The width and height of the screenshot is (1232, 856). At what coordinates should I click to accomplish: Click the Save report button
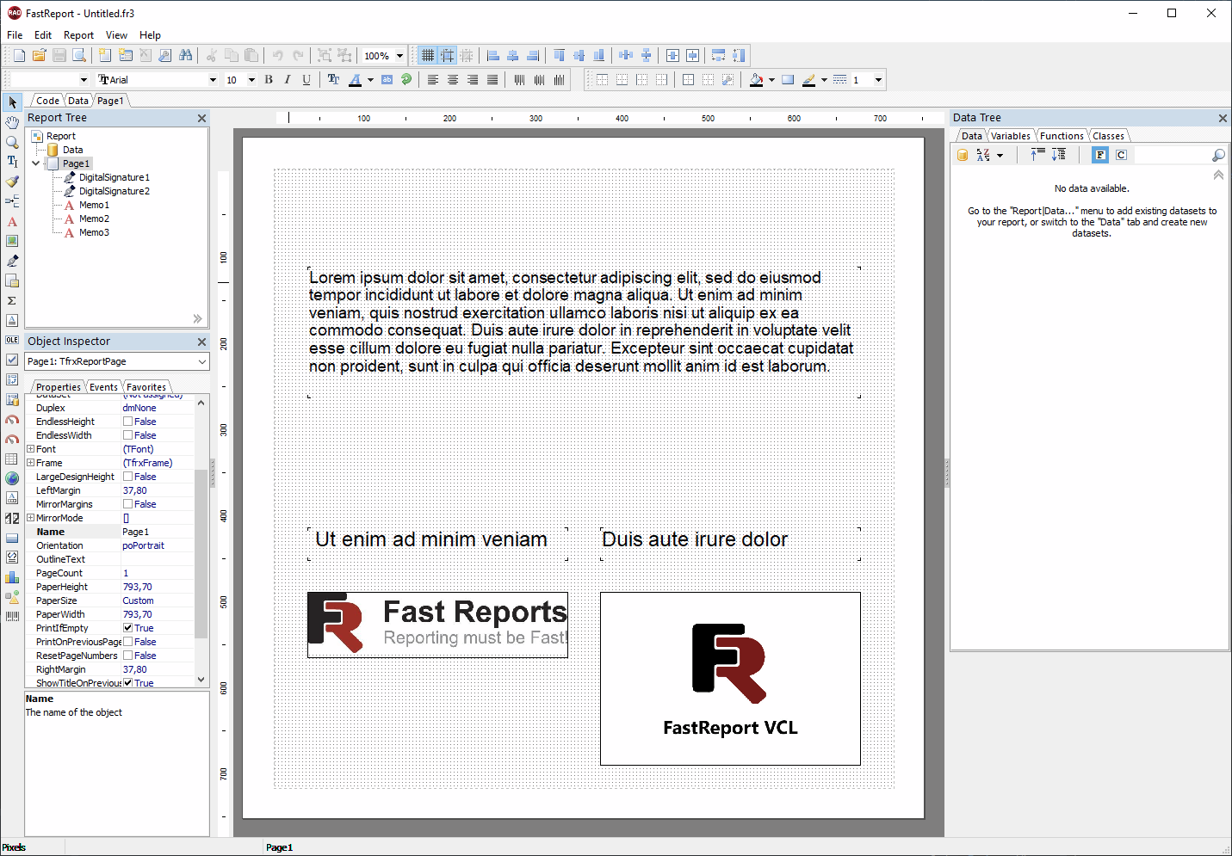(x=59, y=55)
